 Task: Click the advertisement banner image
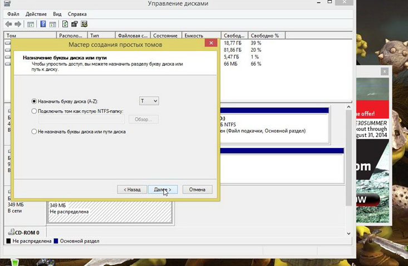click(x=372, y=150)
